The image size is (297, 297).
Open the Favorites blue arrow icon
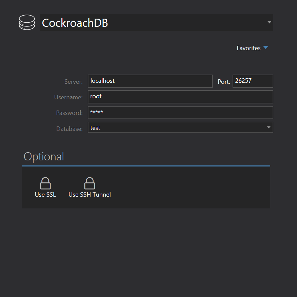[x=266, y=47]
